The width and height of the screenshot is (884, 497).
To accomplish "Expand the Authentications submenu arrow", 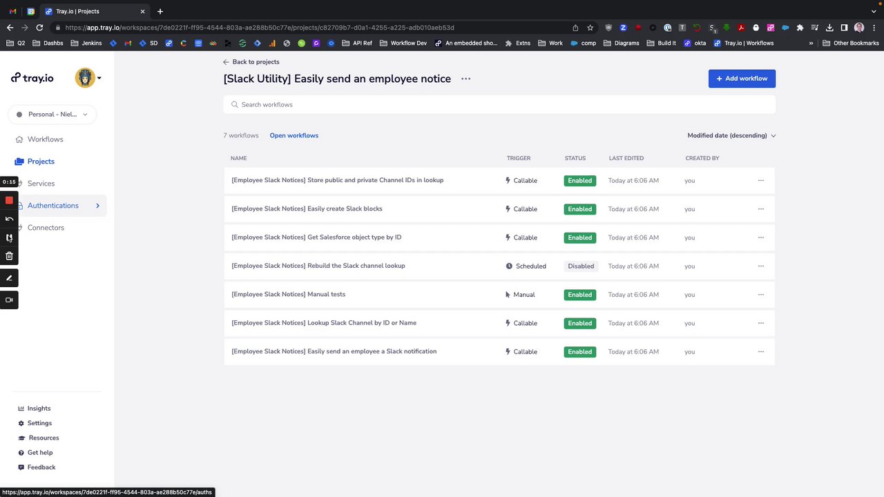I will tap(97, 206).
